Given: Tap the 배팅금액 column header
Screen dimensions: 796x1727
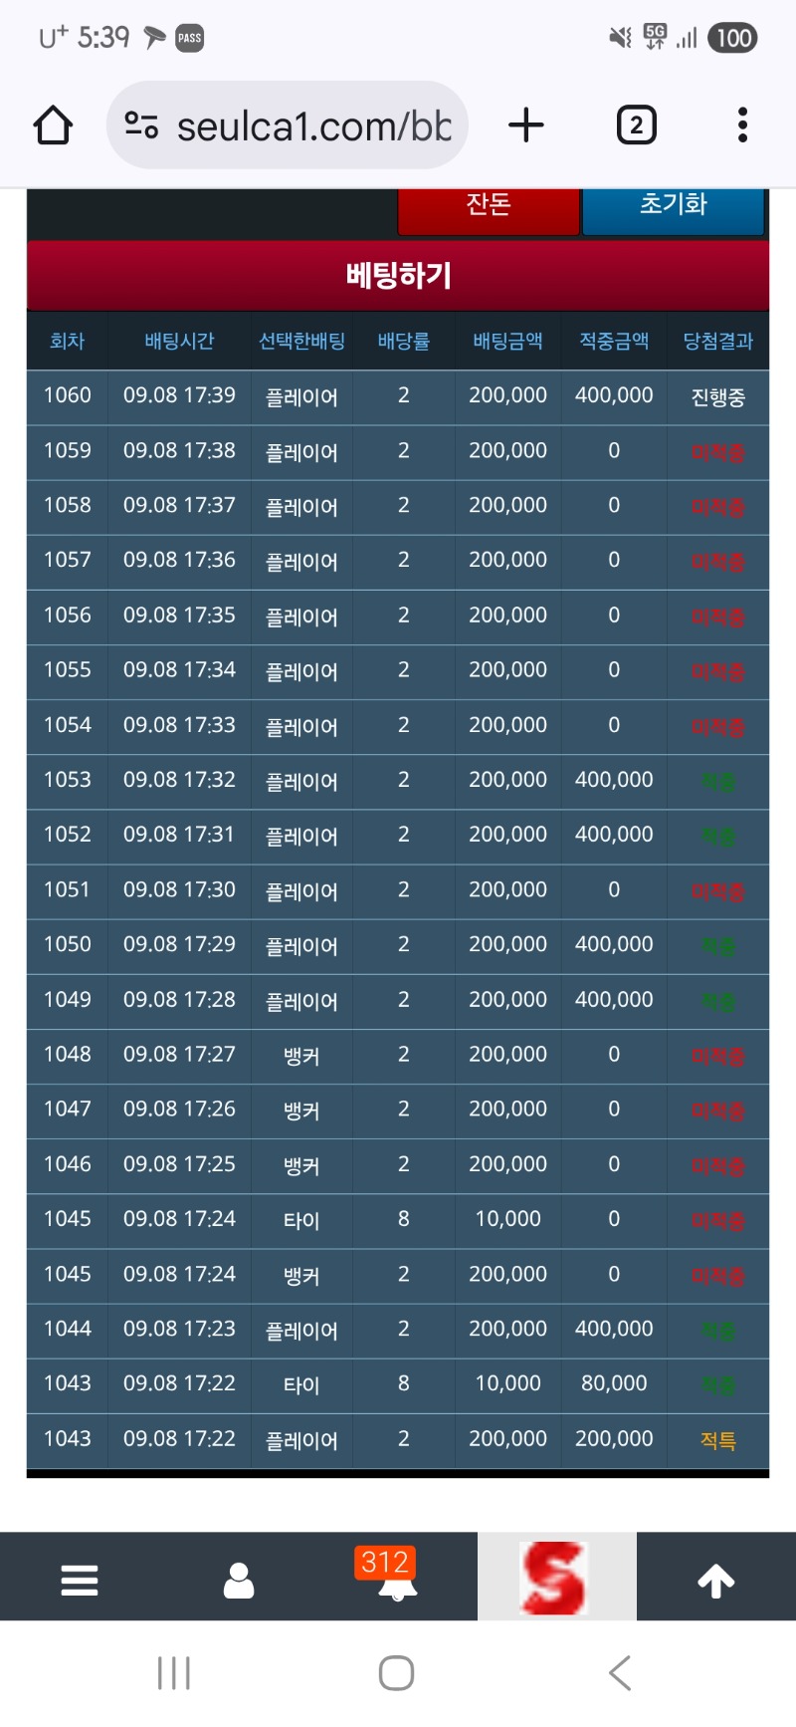Looking at the screenshot, I should click(507, 341).
